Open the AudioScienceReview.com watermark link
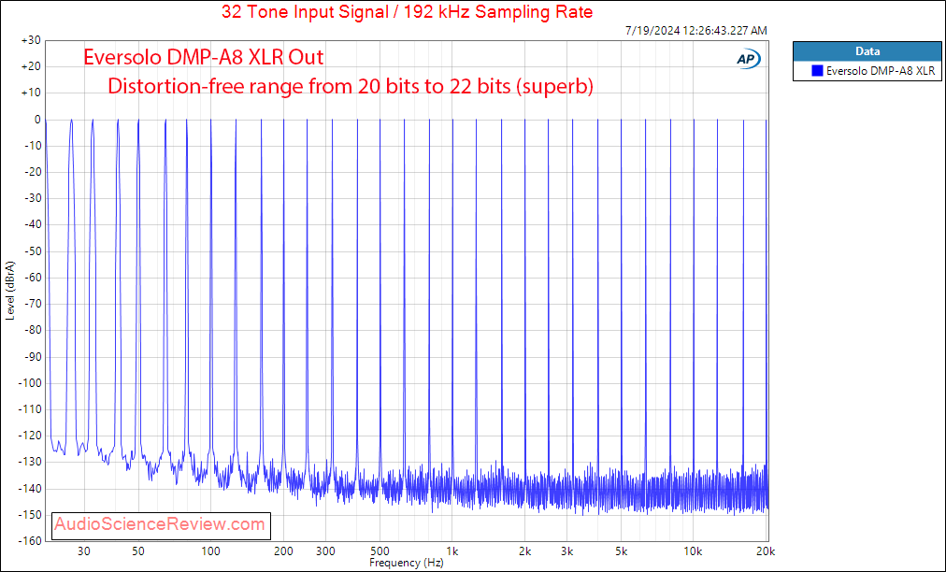 [160, 523]
